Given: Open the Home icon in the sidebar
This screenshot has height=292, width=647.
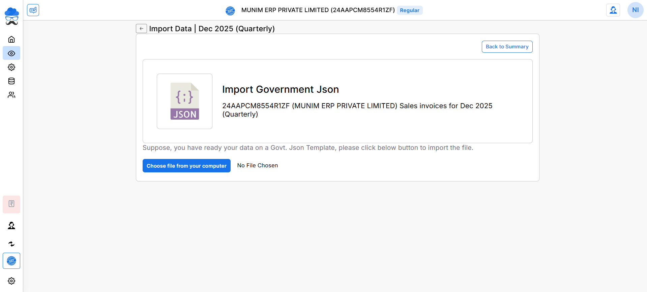Looking at the screenshot, I should point(11,39).
